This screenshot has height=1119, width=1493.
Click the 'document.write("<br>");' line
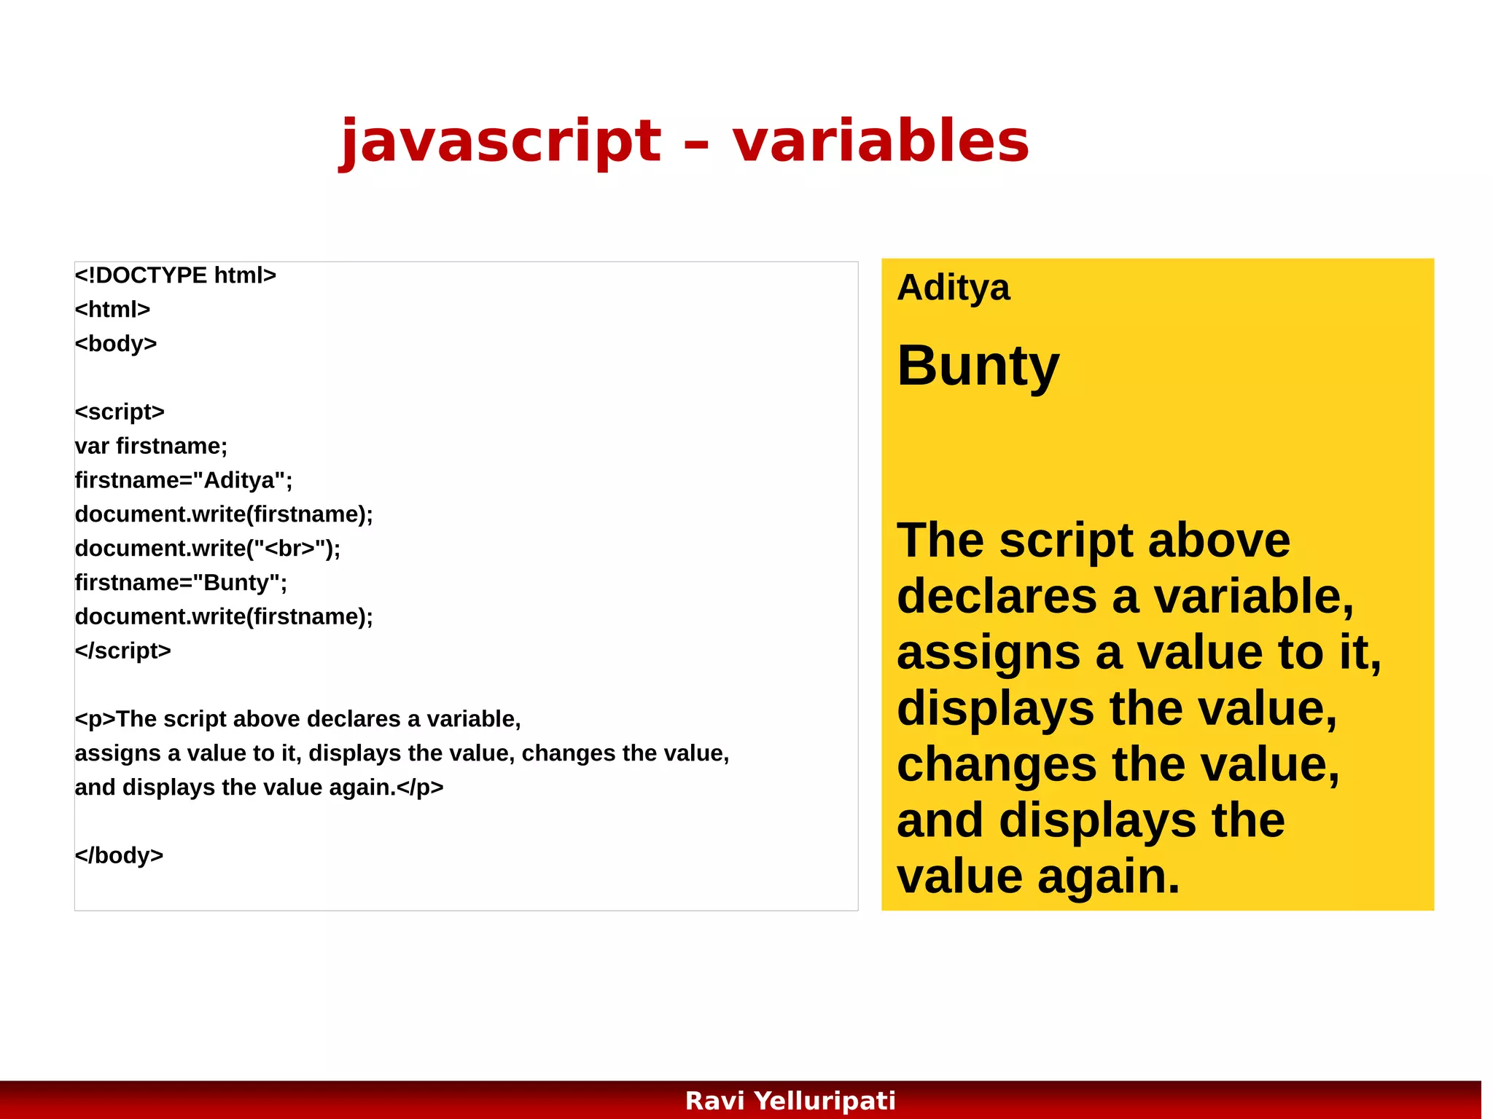point(208,549)
